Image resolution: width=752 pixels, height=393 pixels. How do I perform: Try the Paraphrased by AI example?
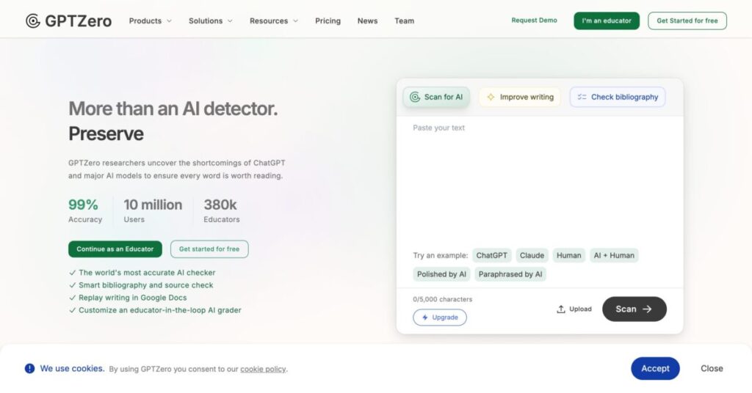click(510, 274)
